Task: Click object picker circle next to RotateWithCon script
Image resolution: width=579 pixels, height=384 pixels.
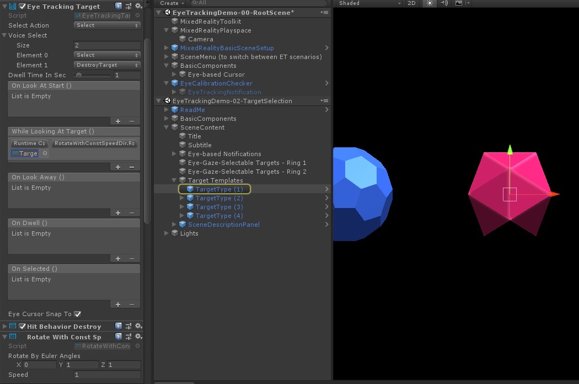Action: click(137, 346)
